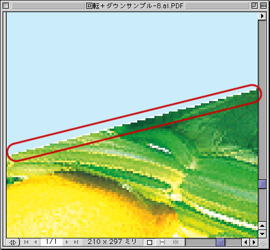Click the vertical scrollbar's up arrow

click(262, 226)
